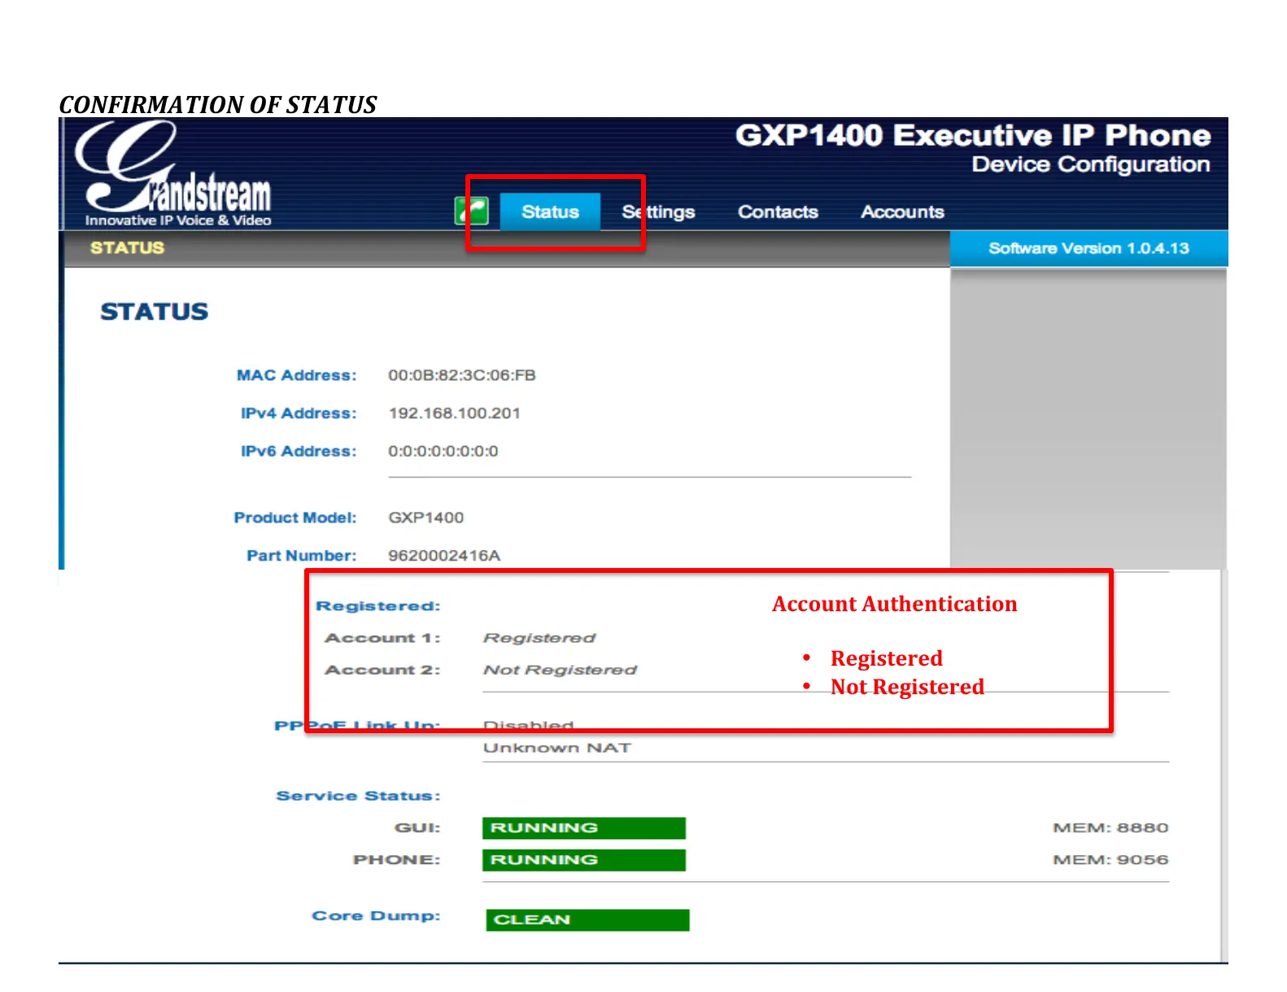Viewport: 1287px width, 992px height.
Task: Select the IPv4 address 192.168.100.201
Action: point(454,413)
